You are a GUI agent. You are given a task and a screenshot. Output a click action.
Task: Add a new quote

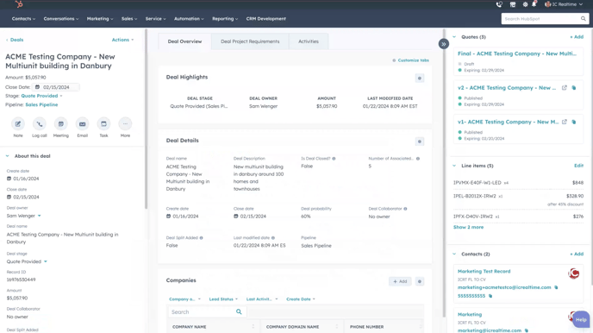577,37
